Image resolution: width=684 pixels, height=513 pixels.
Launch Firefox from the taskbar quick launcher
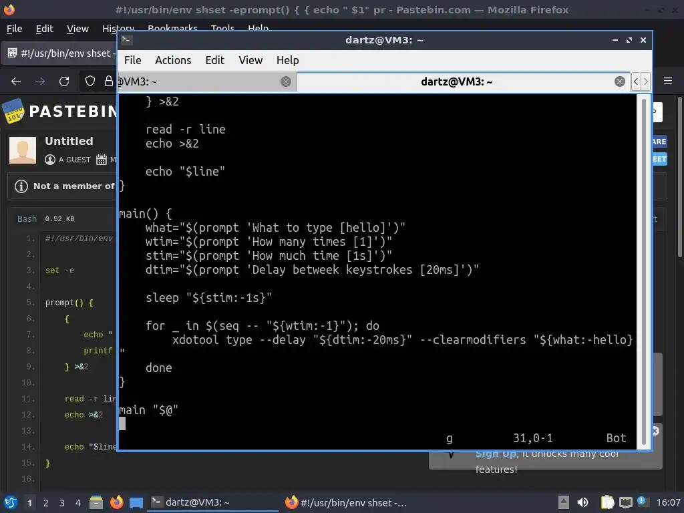(x=116, y=502)
